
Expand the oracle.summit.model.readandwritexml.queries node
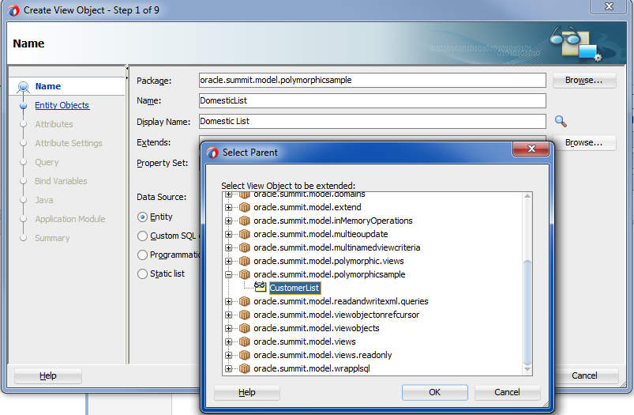coord(228,301)
